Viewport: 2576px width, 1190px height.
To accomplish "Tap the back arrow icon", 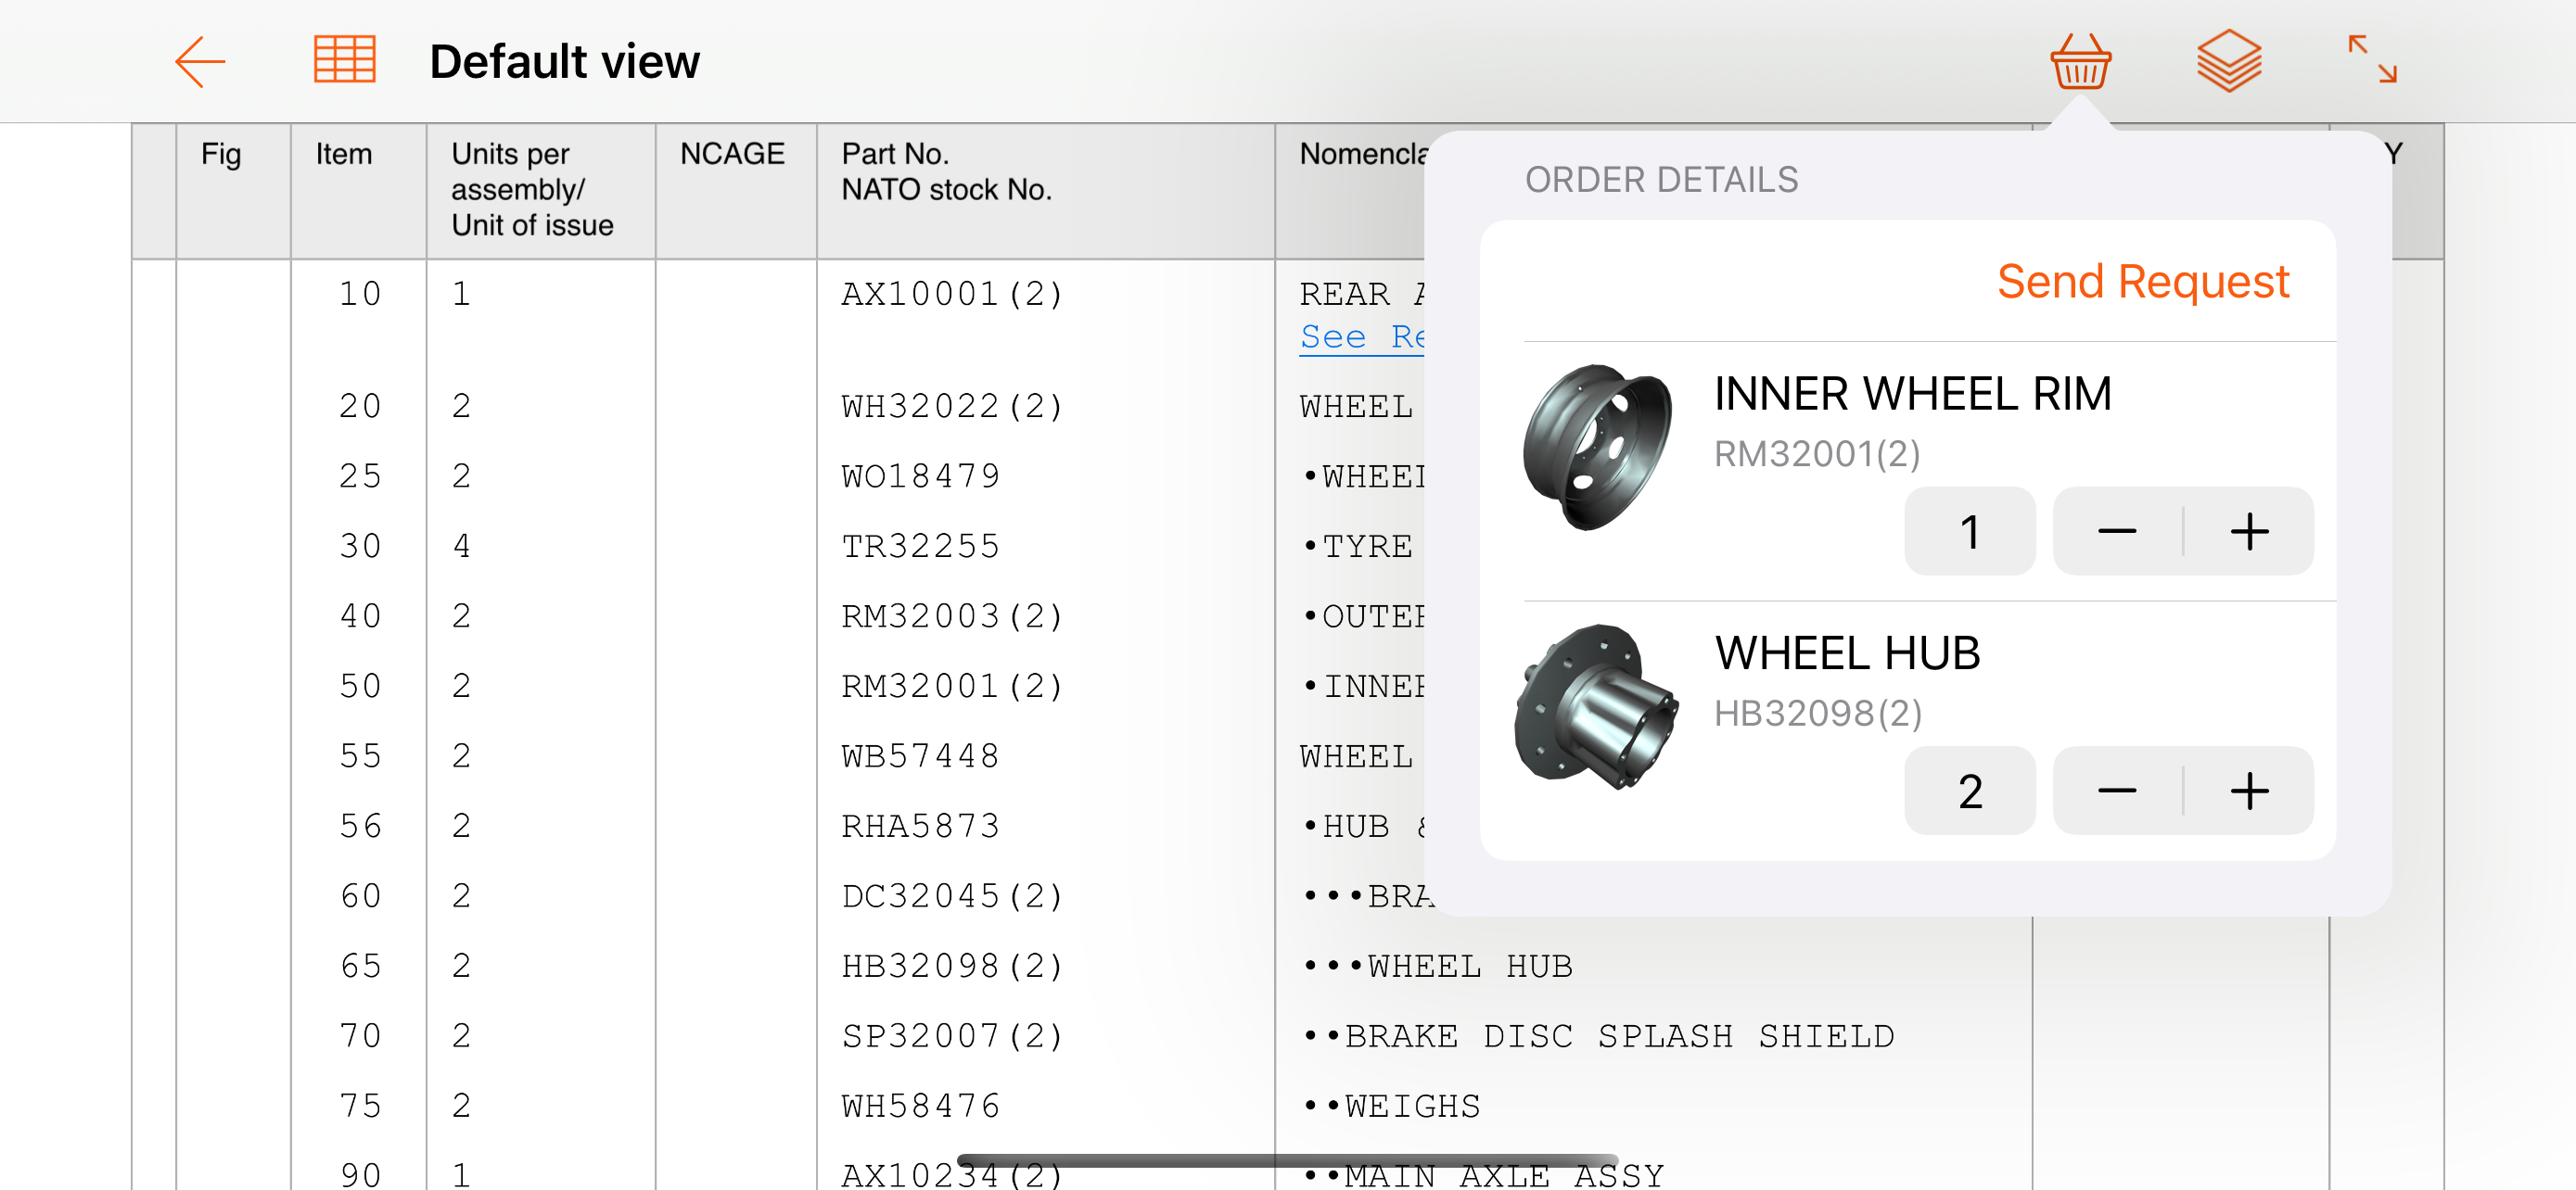I will [200, 62].
